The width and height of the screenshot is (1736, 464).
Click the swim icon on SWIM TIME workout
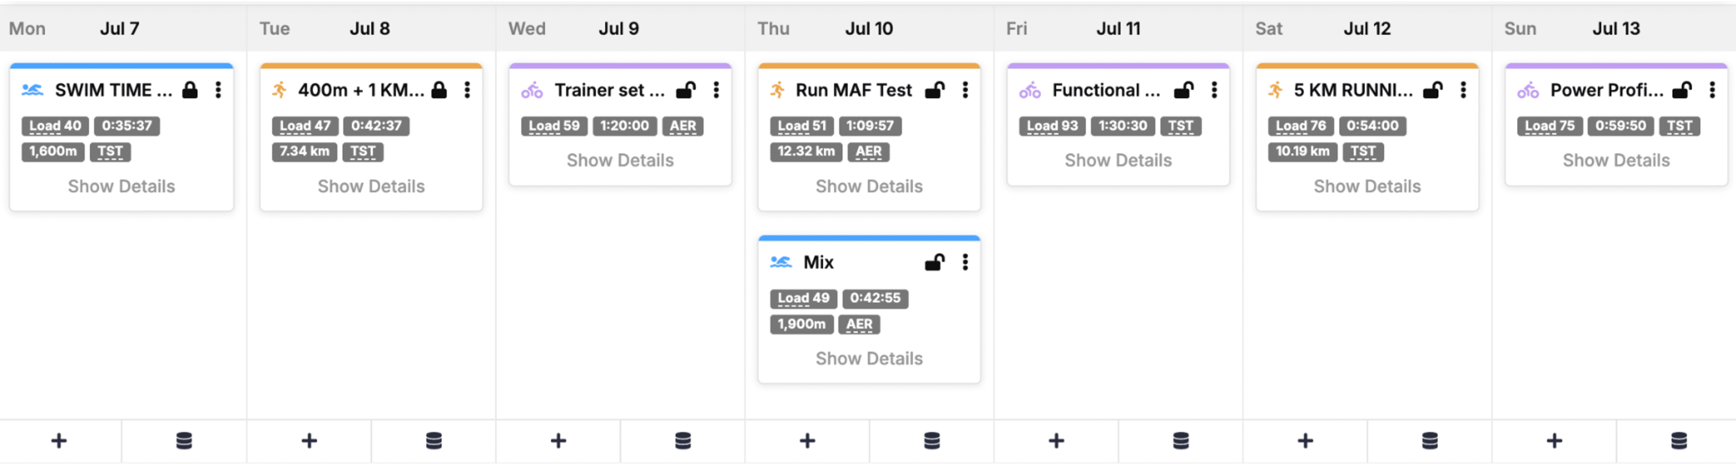pyautogui.click(x=33, y=90)
